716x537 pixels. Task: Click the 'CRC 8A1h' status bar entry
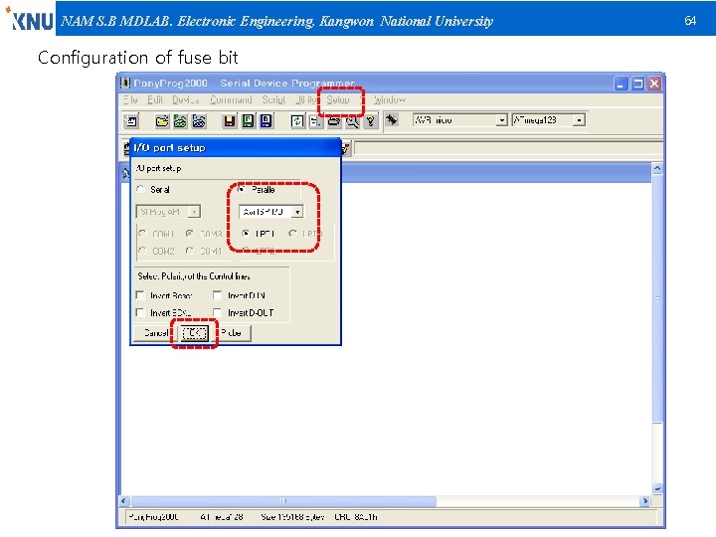click(356, 517)
